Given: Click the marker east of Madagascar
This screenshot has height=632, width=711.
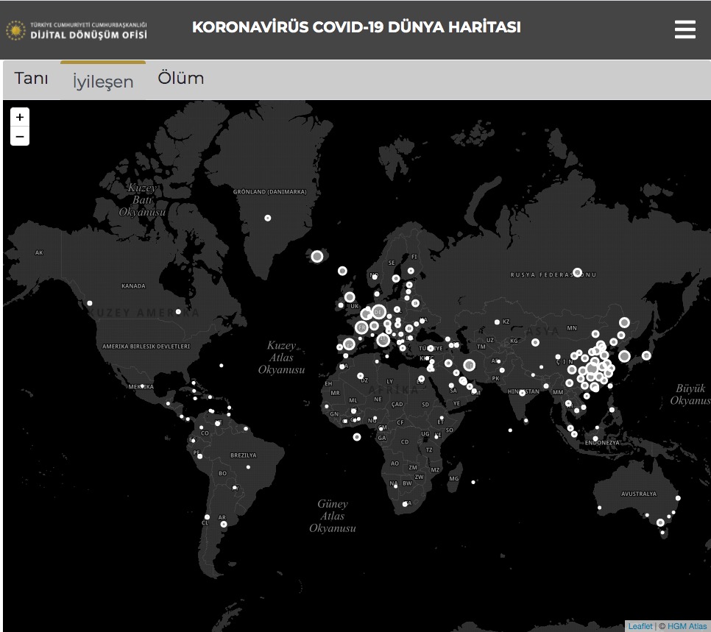Looking at the screenshot, I should 471,483.
